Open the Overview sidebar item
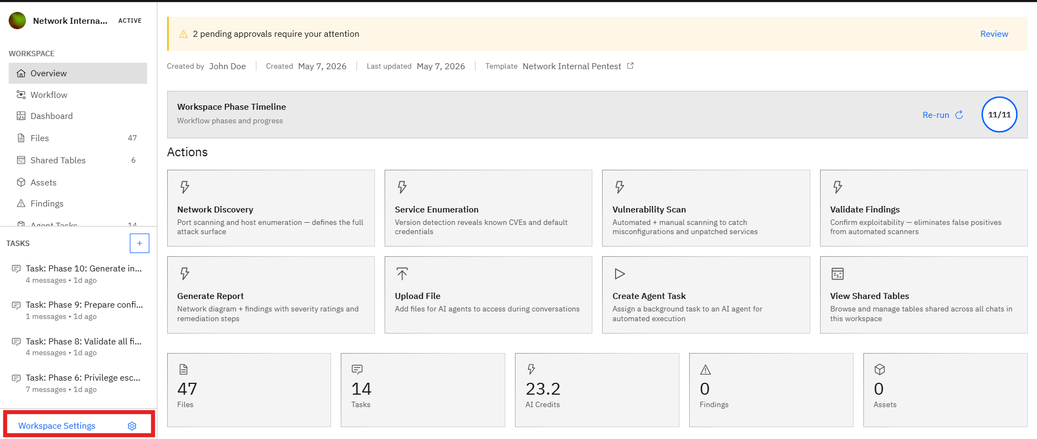The image size is (1037, 439). click(78, 74)
